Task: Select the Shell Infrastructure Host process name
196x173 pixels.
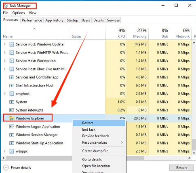Action: (35, 85)
